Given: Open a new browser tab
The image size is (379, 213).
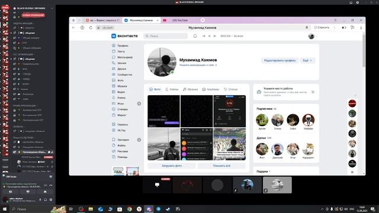Looking at the screenshot, I should (x=203, y=20).
